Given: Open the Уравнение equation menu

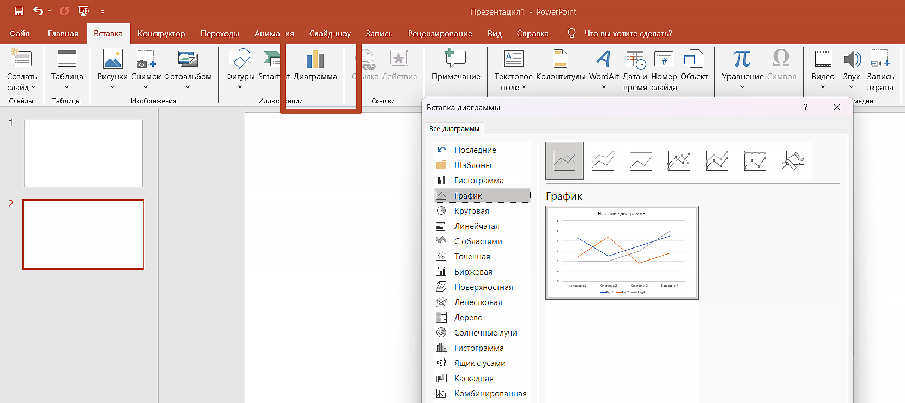Looking at the screenshot, I should [x=743, y=70].
